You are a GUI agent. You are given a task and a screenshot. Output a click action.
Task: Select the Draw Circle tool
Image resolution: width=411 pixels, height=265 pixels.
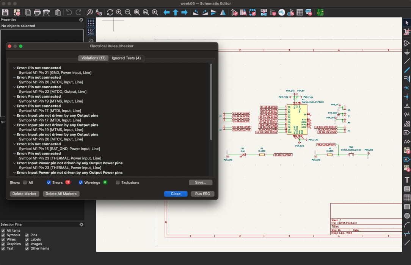(x=407, y=215)
